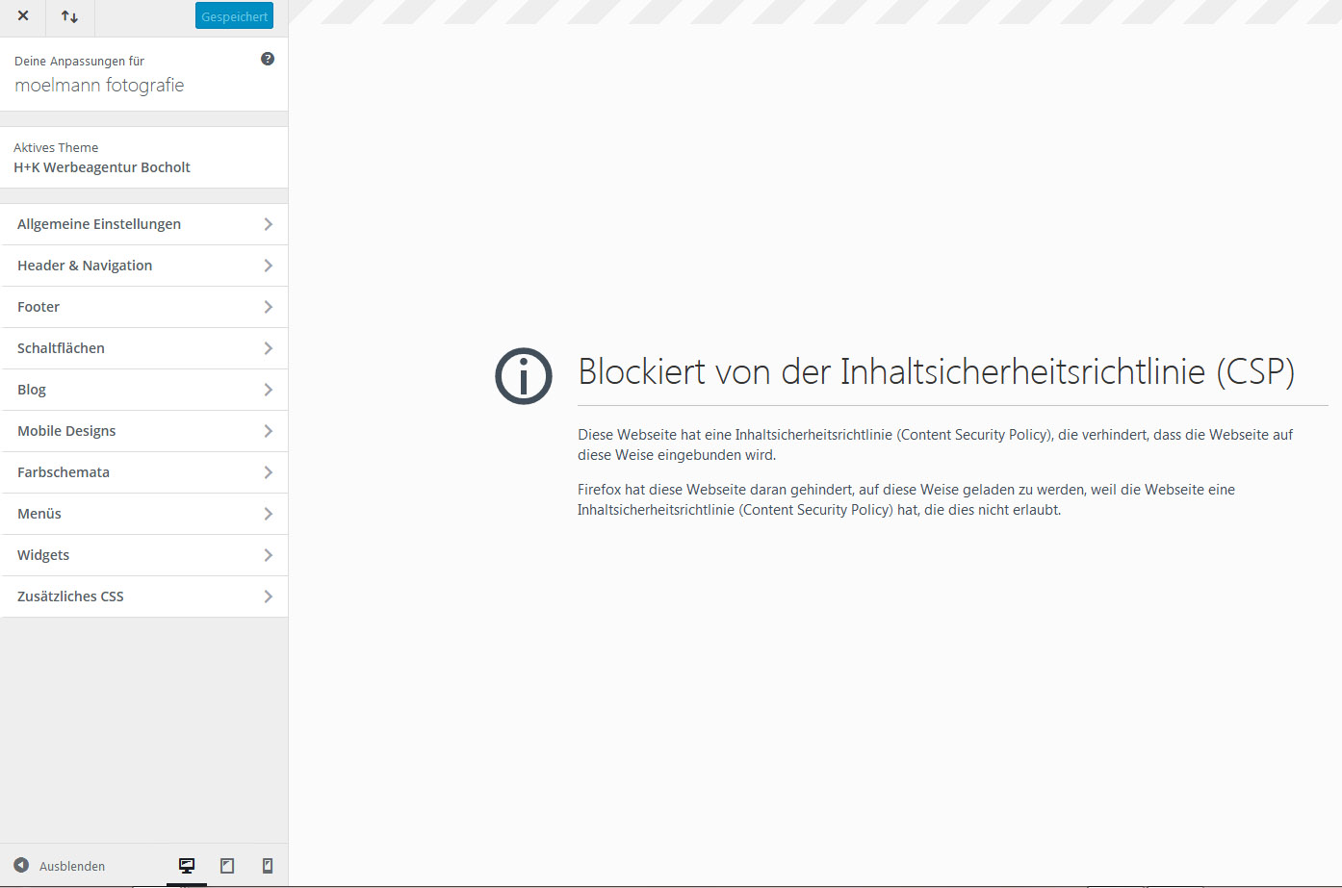Open Zusätzliches CSS section

click(70, 596)
